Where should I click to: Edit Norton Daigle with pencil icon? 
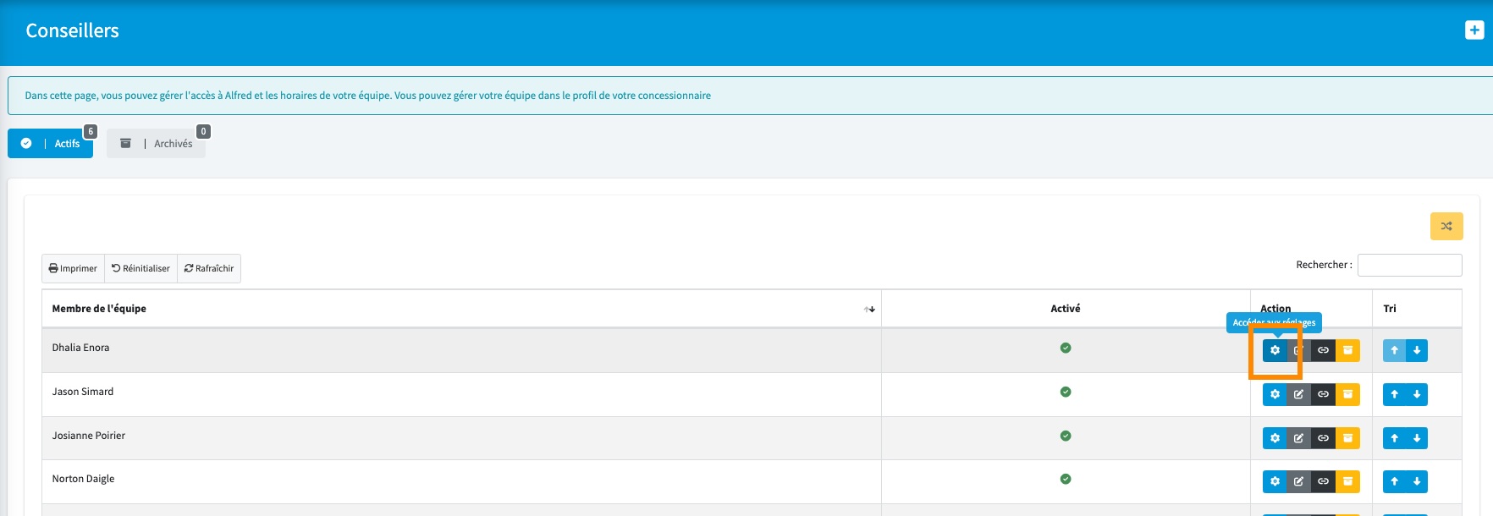click(1298, 481)
